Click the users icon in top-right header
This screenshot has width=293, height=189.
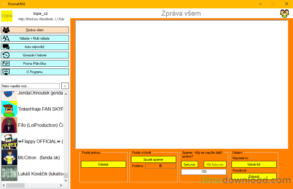pos(284,14)
